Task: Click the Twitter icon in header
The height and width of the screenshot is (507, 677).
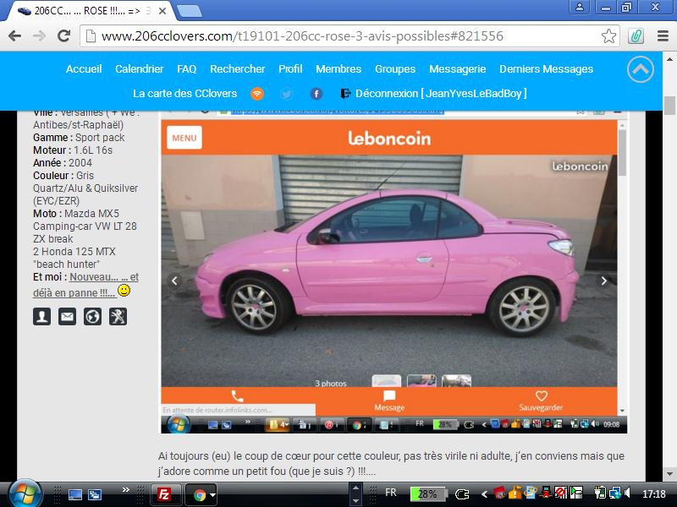Action: tap(287, 94)
